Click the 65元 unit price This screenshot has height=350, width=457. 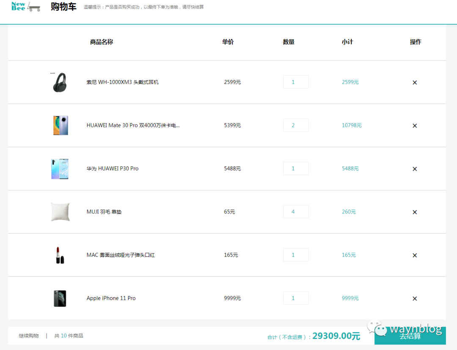coord(229,212)
